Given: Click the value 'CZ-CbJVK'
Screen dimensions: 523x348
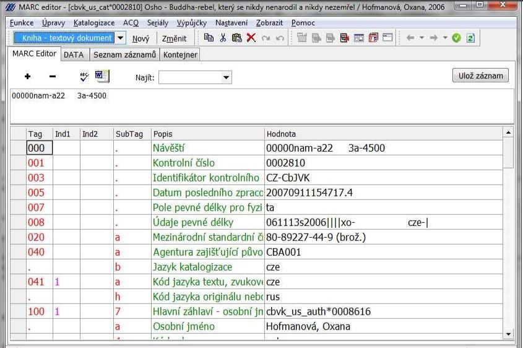Looking at the screenshot, I should pos(288,178).
